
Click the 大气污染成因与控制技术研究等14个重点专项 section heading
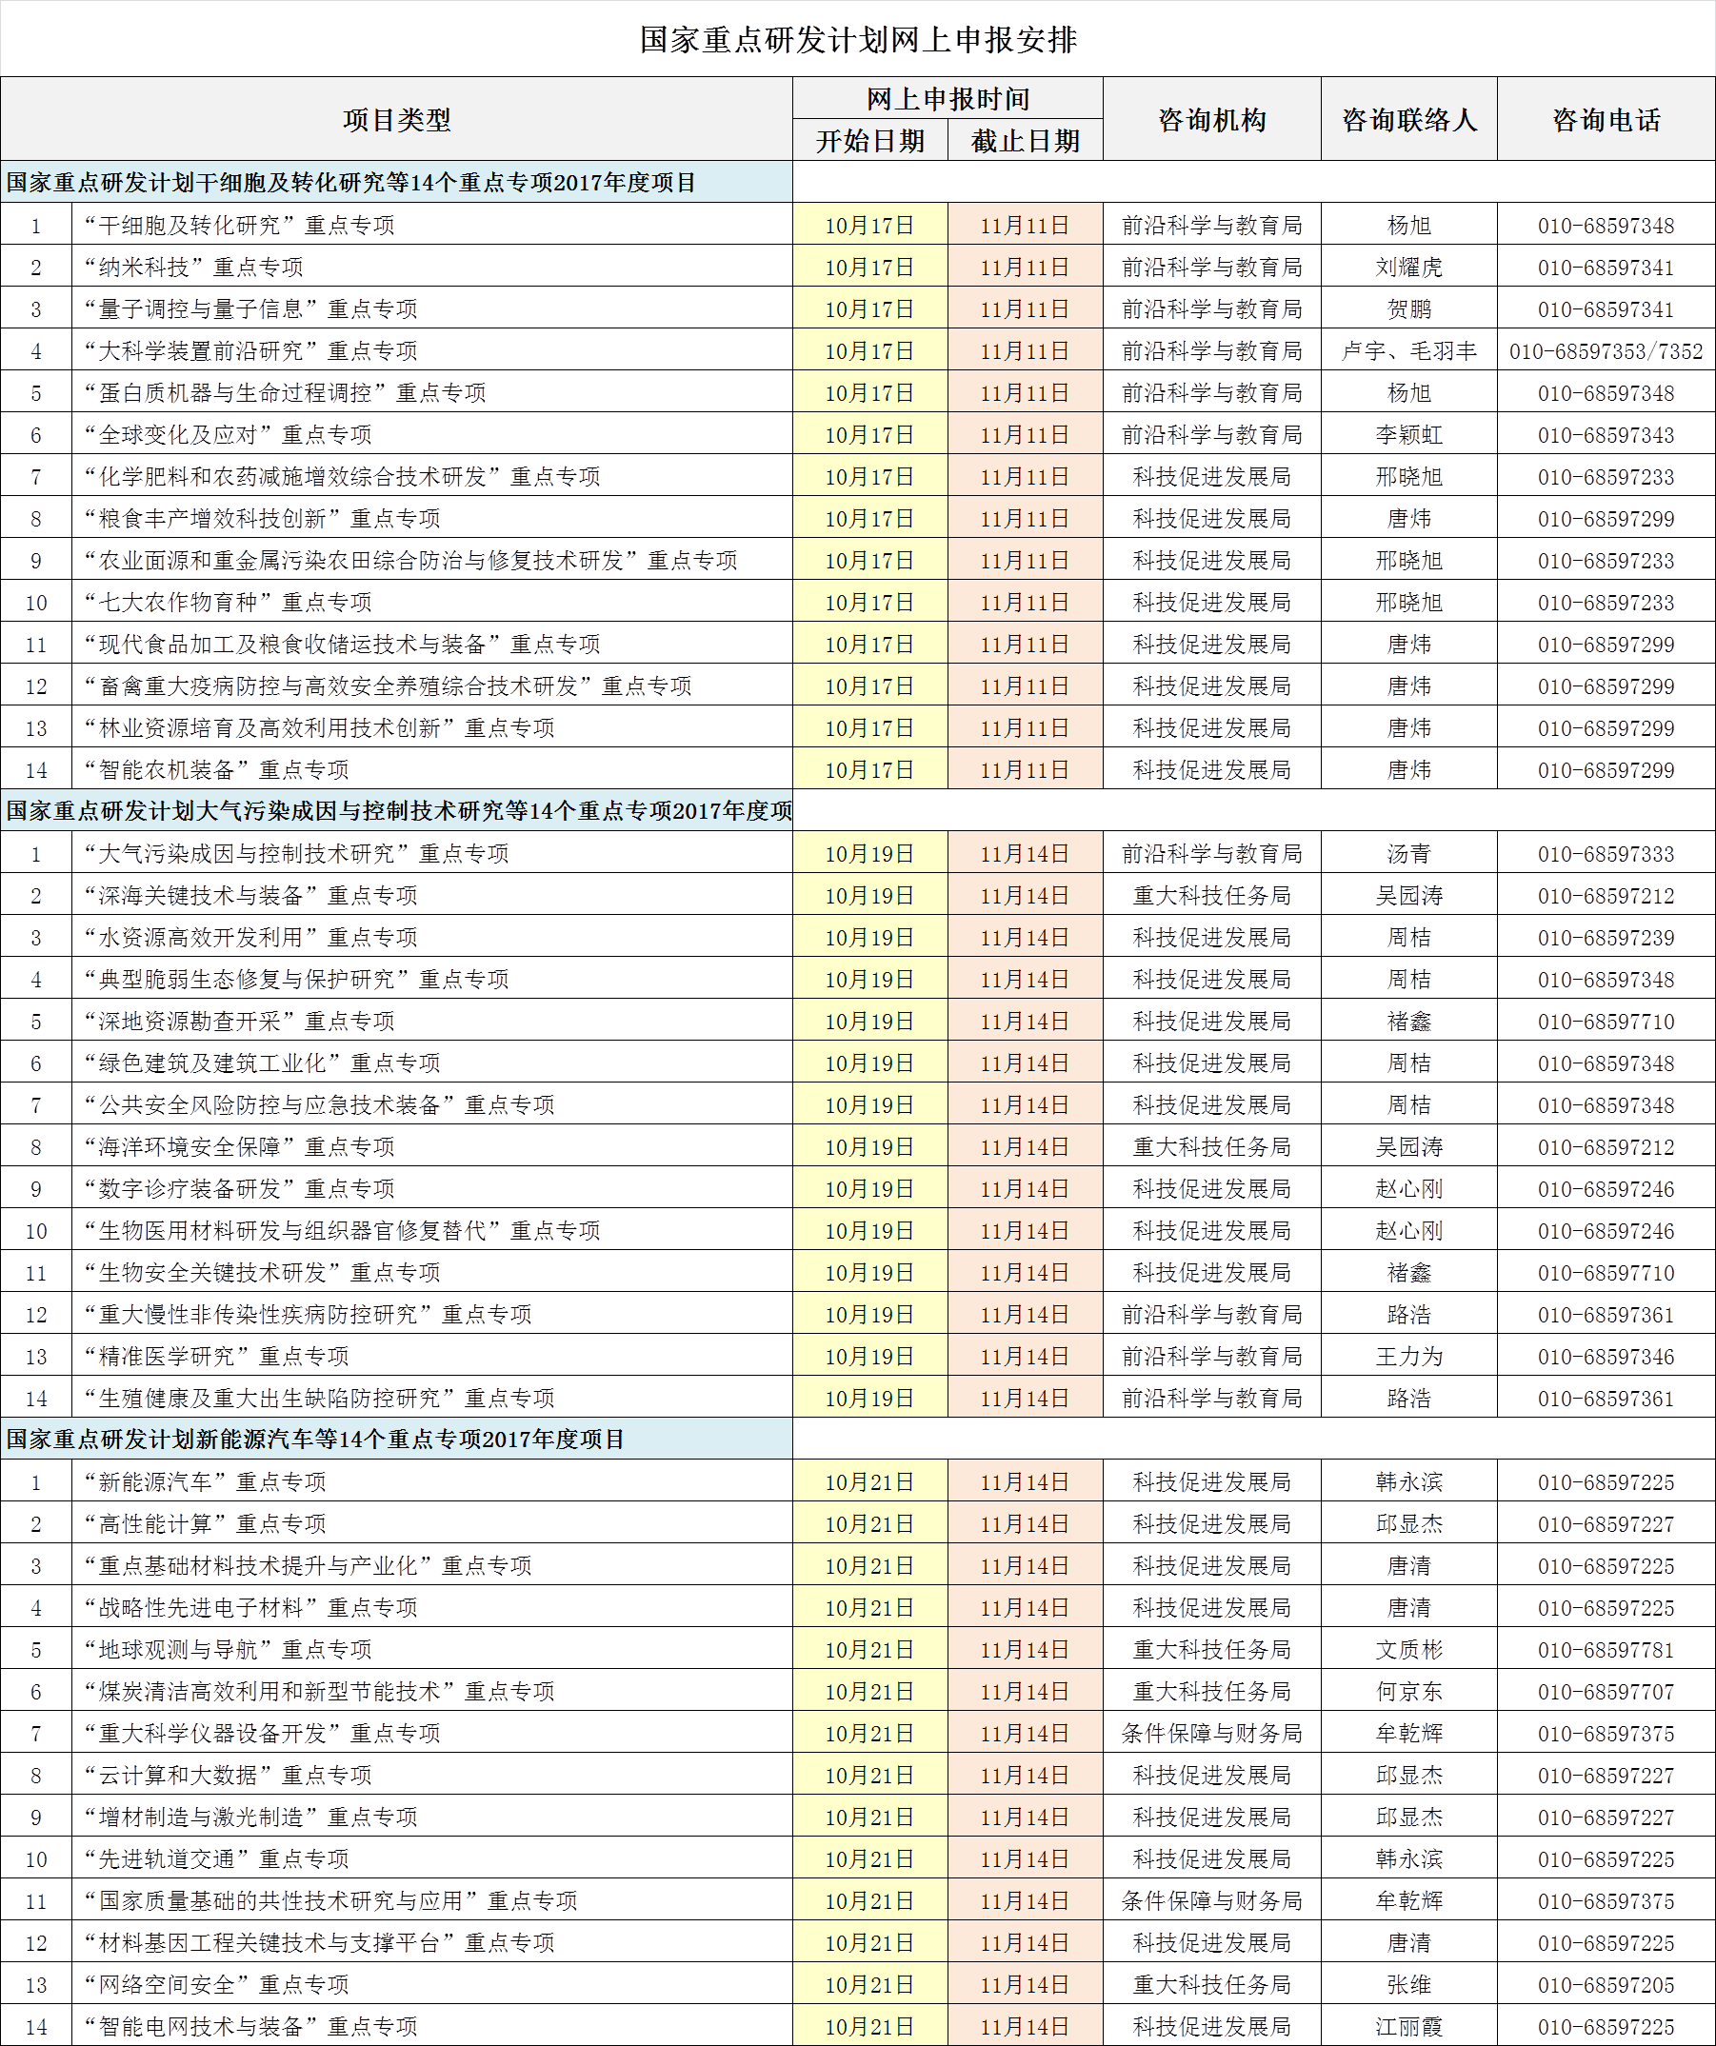(x=397, y=810)
